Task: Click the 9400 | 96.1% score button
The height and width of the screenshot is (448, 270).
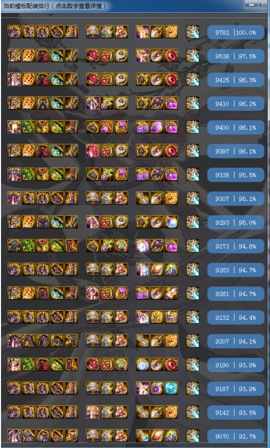Action: [236, 127]
